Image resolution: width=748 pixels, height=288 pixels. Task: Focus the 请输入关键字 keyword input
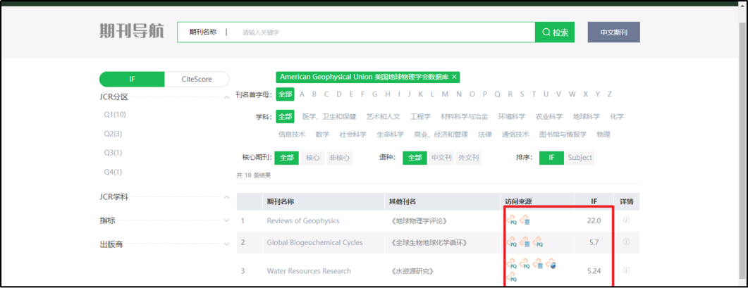coord(381,32)
